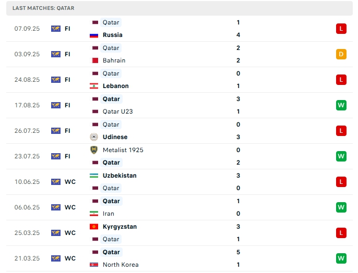Click the Bahrain flag icon
The width and height of the screenshot is (358, 273).
coord(94,60)
